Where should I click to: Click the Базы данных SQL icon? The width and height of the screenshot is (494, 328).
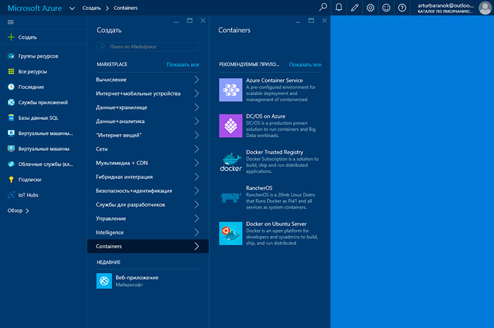tap(11, 118)
